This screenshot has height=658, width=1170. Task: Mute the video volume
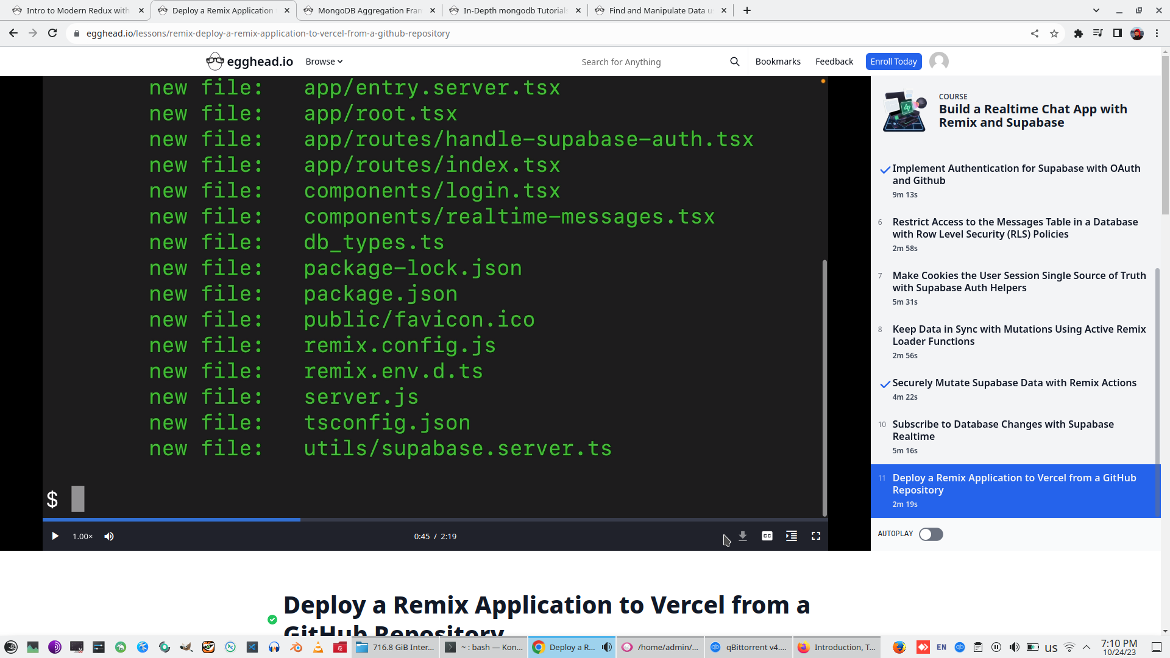[x=109, y=536]
